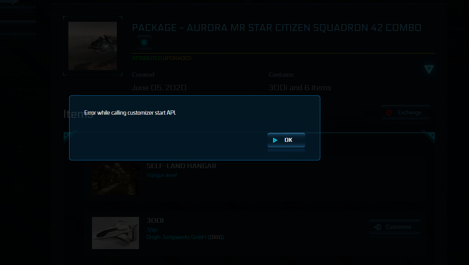This screenshot has width=469, height=265.
Task: Select the SELF-LAND HANGAR item name
Action: click(181, 166)
